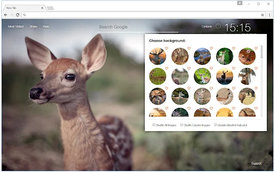This screenshot has width=275, height=172.
Task: Choose the deer group in brown woods background
Action: click(x=180, y=56)
